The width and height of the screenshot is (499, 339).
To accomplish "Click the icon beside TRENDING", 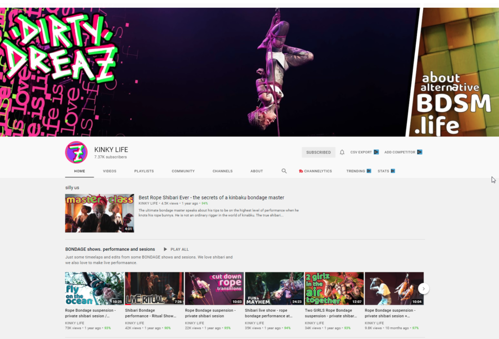I will pyautogui.click(x=369, y=171).
